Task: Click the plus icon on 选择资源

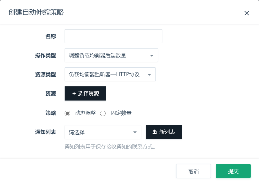Action: pyautogui.click(x=74, y=94)
